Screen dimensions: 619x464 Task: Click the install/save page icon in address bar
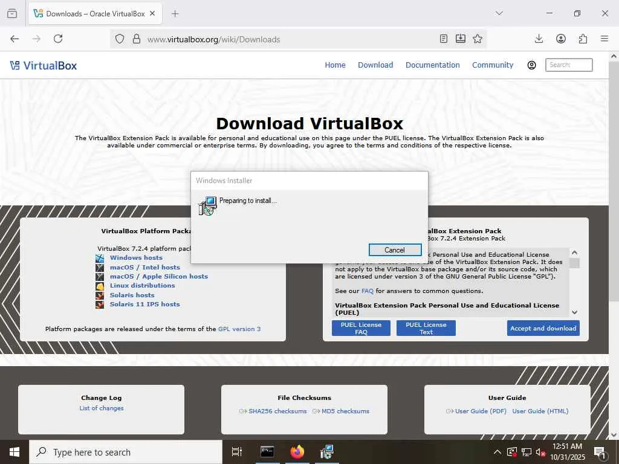click(x=460, y=39)
